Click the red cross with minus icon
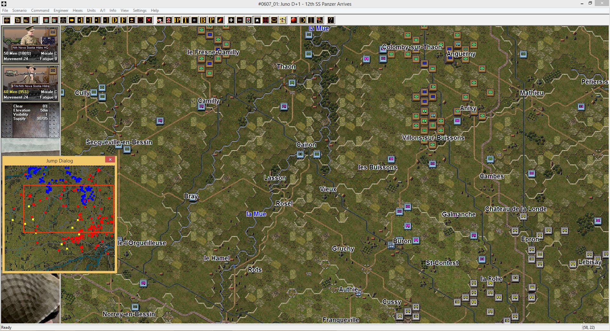Screen dimensions: 610x331 (x=169, y=20)
